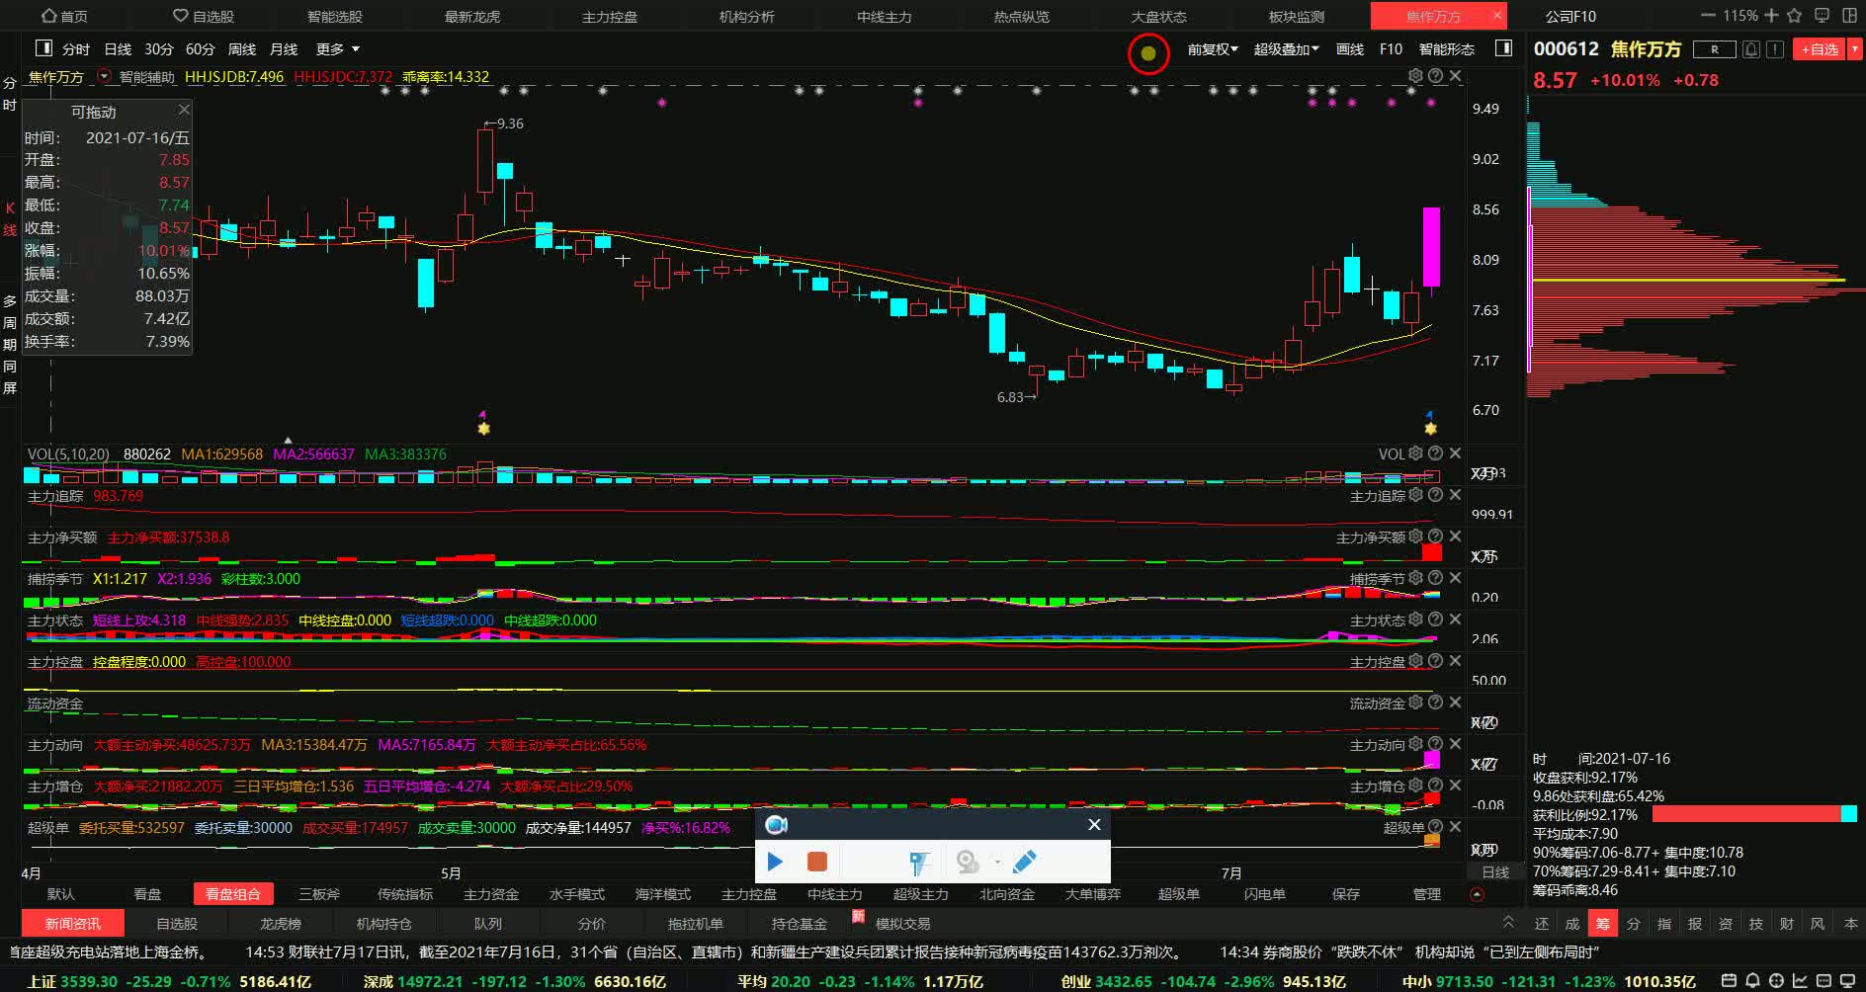The image size is (1866, 992).
Task: Open the 前复权 adjustment dropdown
Action: coord(1213,49)
